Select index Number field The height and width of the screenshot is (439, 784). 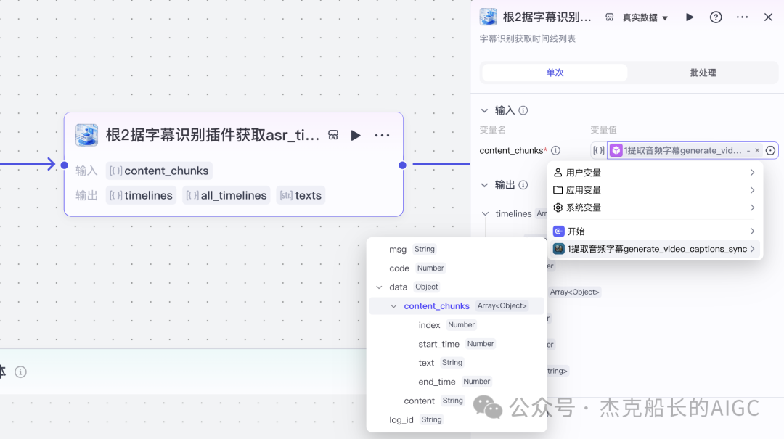[457, 325]
